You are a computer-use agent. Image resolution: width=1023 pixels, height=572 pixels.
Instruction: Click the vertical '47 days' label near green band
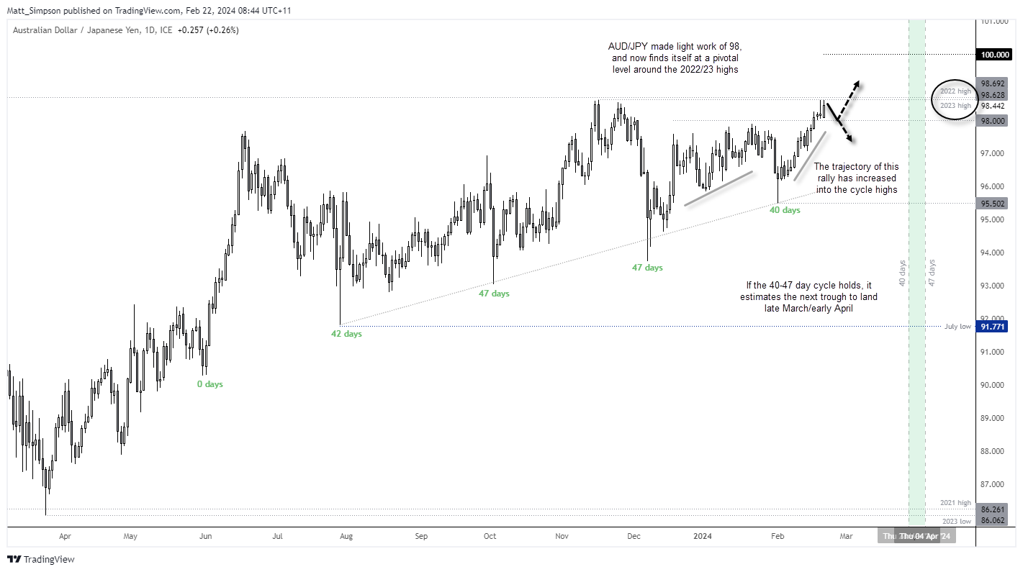click(x=932, y=273)
